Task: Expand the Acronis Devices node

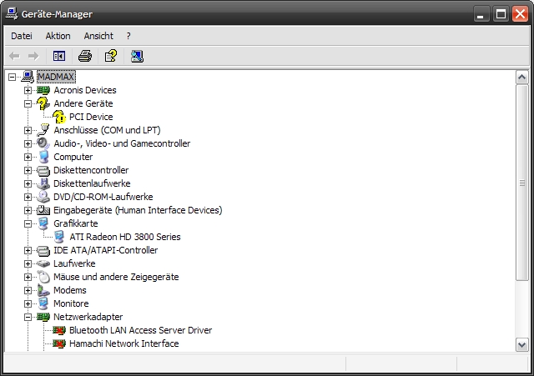Action: pos(28,90)
